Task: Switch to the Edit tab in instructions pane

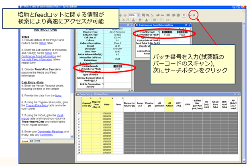Action: [32, 141]
